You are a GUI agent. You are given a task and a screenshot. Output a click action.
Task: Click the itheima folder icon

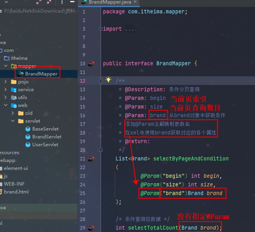[7, 58]
